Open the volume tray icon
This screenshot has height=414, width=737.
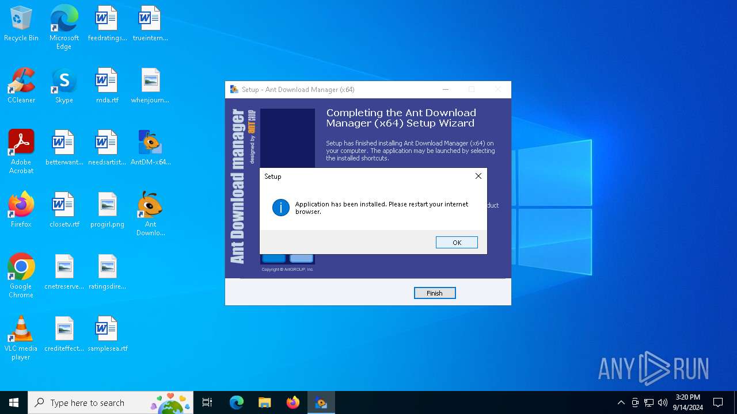(663, 402)
